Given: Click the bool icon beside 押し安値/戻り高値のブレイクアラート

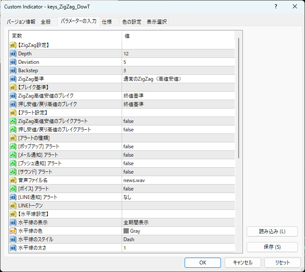Looking at the screenshot, I should (x=13, y=130).
